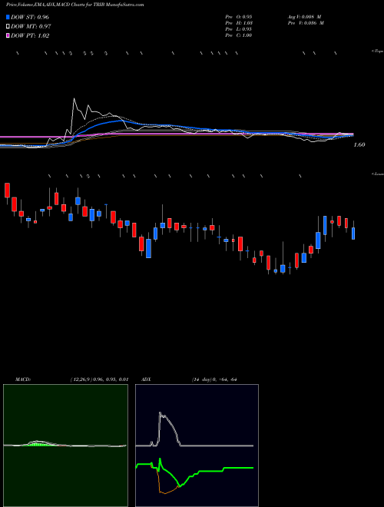
Task: Click the 'ADX' panel heading
Action: point(146,379)
